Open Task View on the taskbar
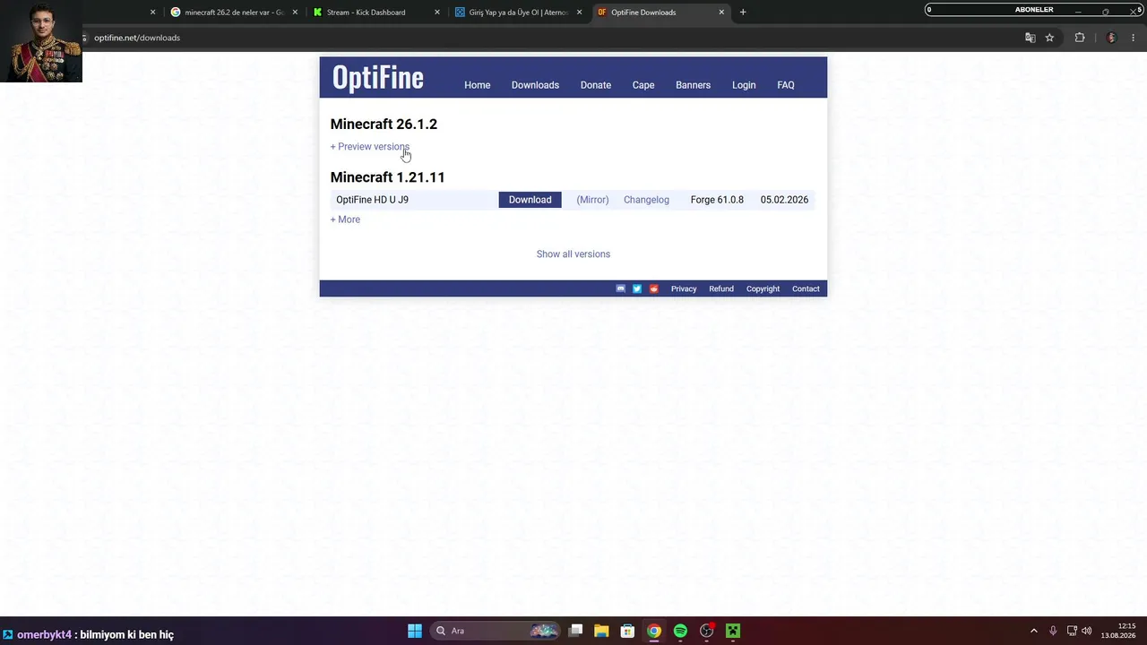This screenshot has height=645, width=1147. pyautogui.click(x=576, y=631)
